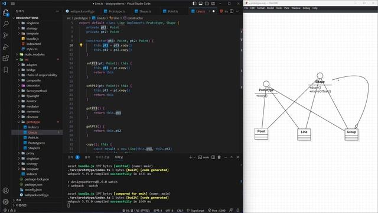Click the unsaved dot on Line.ts tab
Image resolution: width=378 pixels, height=213 pixels.
pyautogui.click(x=214, y=11)
